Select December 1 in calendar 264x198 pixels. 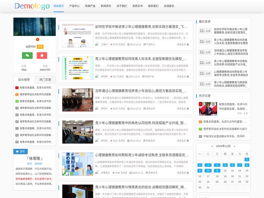coord(247,159)
